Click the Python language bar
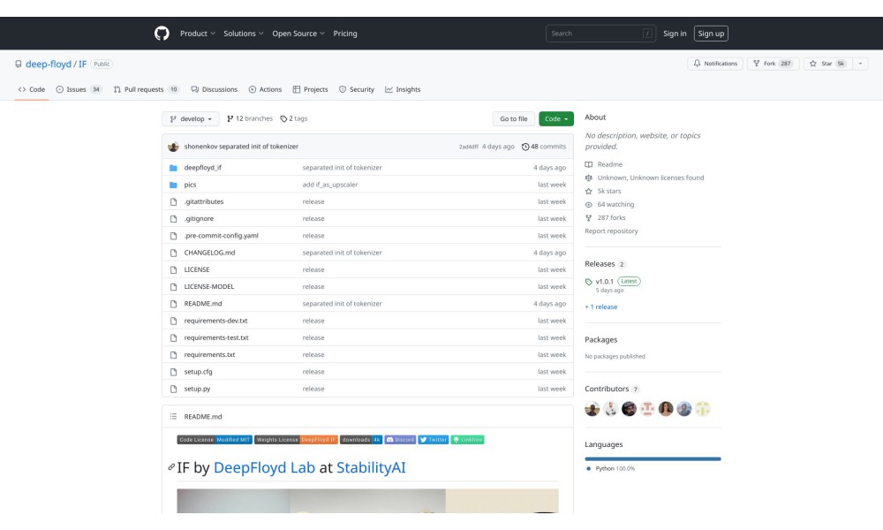The height and width of the screenshot is (530, 883). (653, 459)
